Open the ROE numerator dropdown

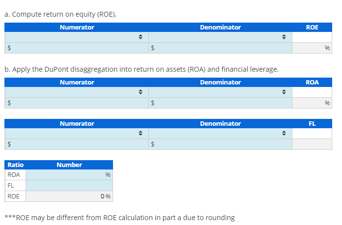[x=77, y=37]
